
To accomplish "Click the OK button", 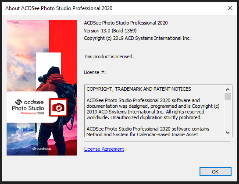I will point(215,171).
